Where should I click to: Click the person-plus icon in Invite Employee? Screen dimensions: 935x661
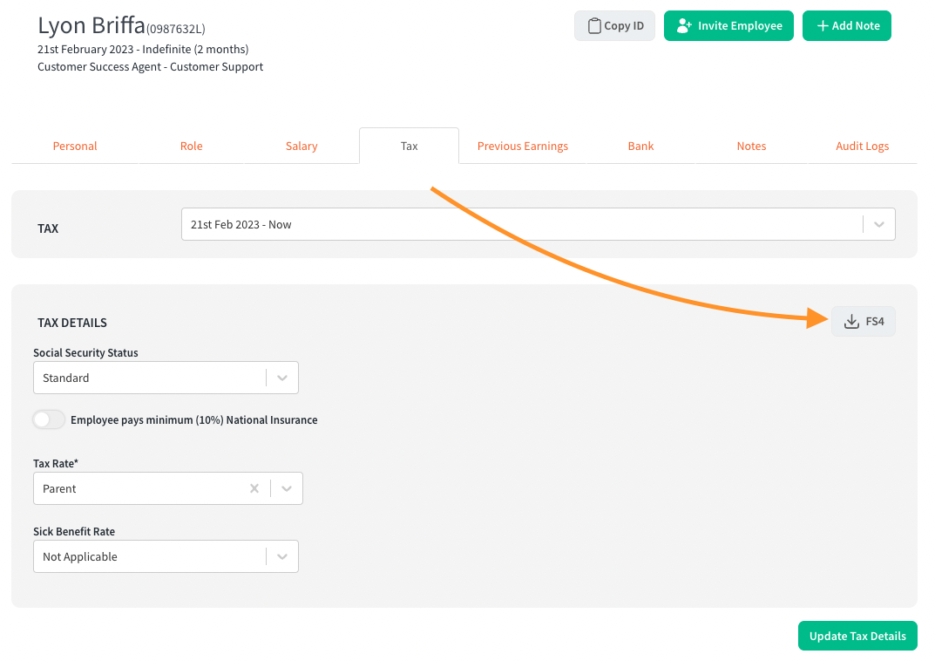[x=684, y=25]
